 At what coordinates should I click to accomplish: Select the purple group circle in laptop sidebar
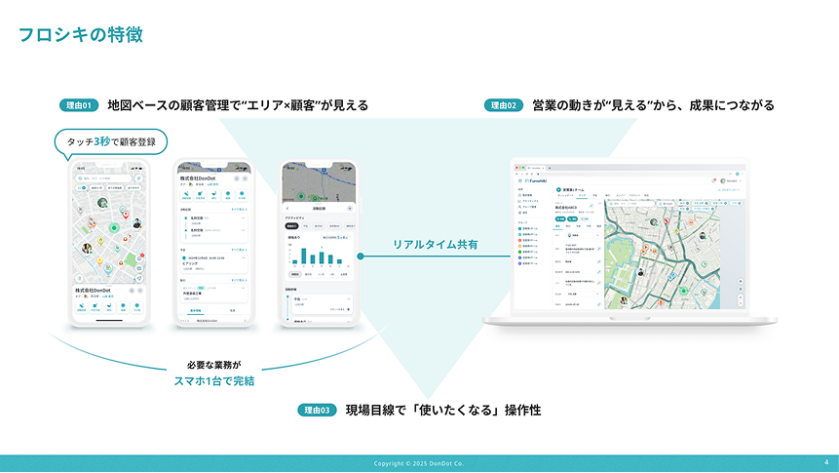click(x=519, y=263)
